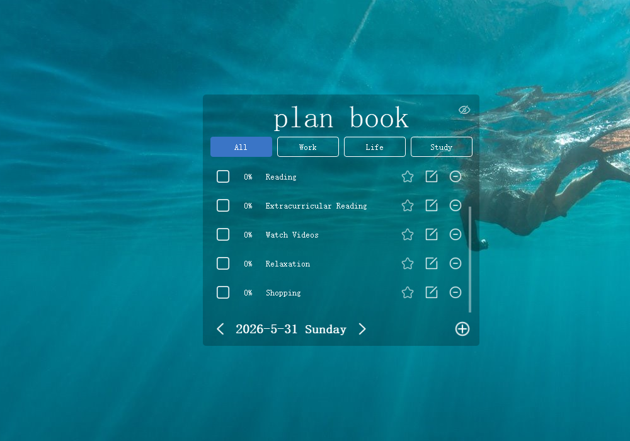The image size is (630, 441).
Task: Tick the Extracurricular Reading checkbox
Action: [223, 205]
